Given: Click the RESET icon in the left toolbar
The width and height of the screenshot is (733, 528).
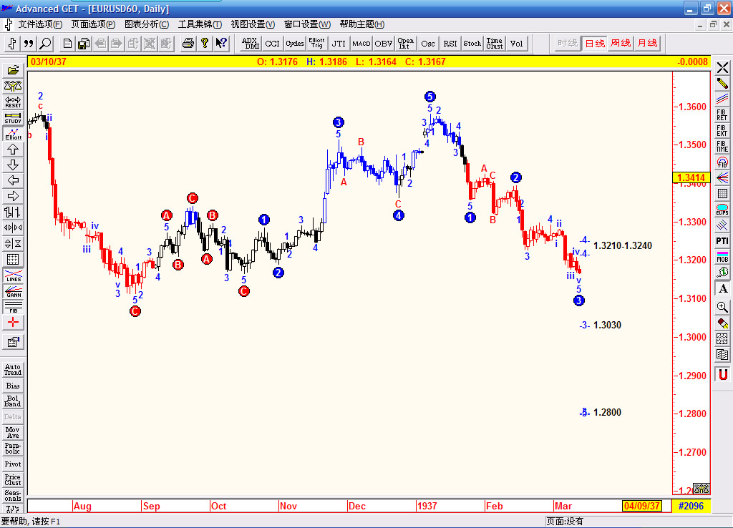Looking at the screenshot, I should pyautogui.click(x=13, y=102).
